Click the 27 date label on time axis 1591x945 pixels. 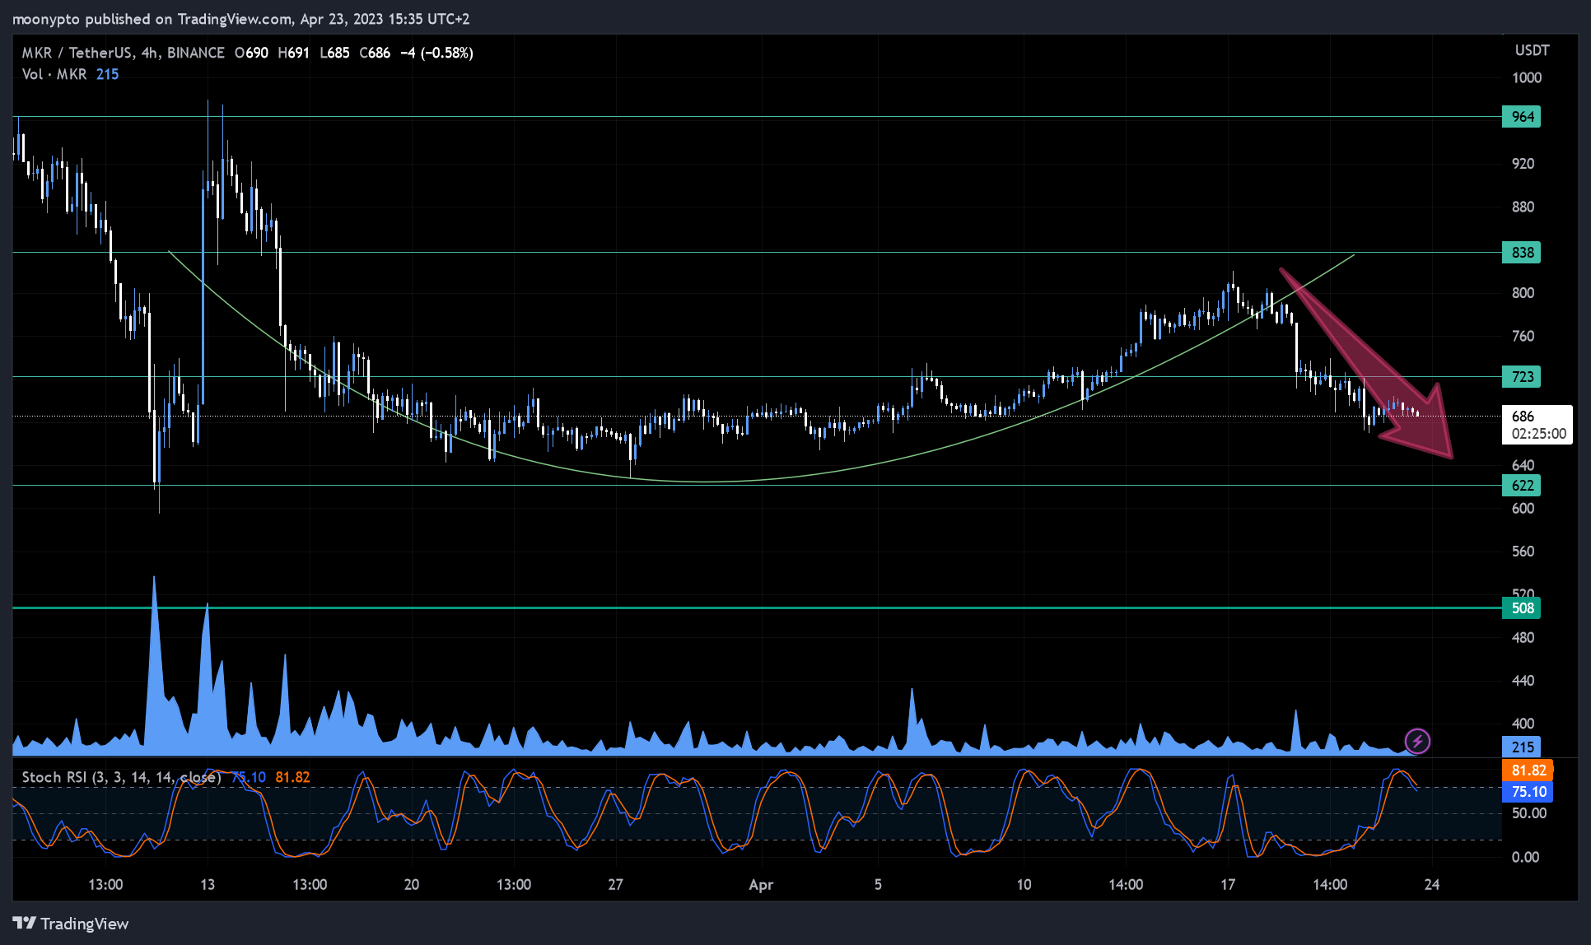(x=615, y=884)
